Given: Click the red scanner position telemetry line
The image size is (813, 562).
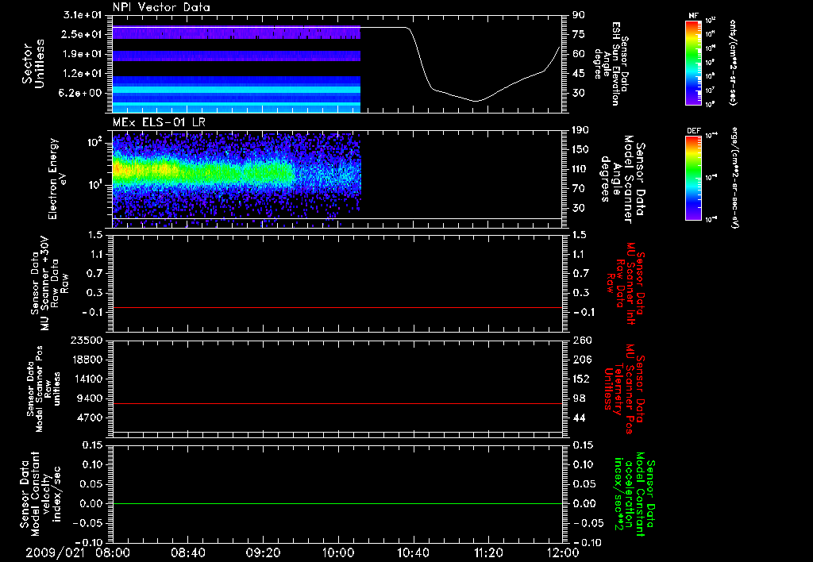Looking at the screenshot, I should (337, 403).
